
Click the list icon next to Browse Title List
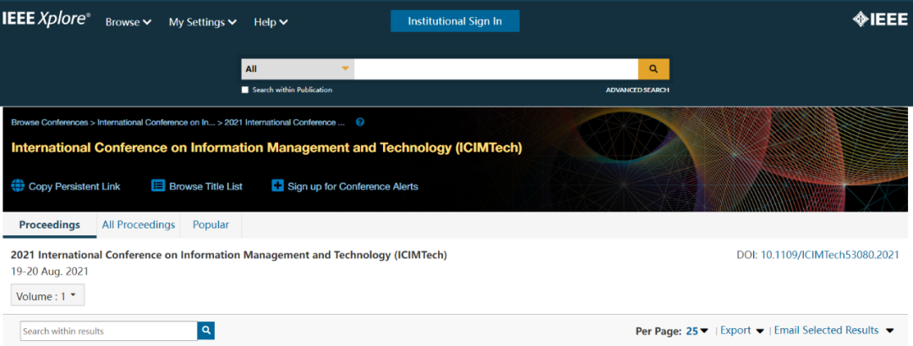pyautogui.click(x=158, y=186)
